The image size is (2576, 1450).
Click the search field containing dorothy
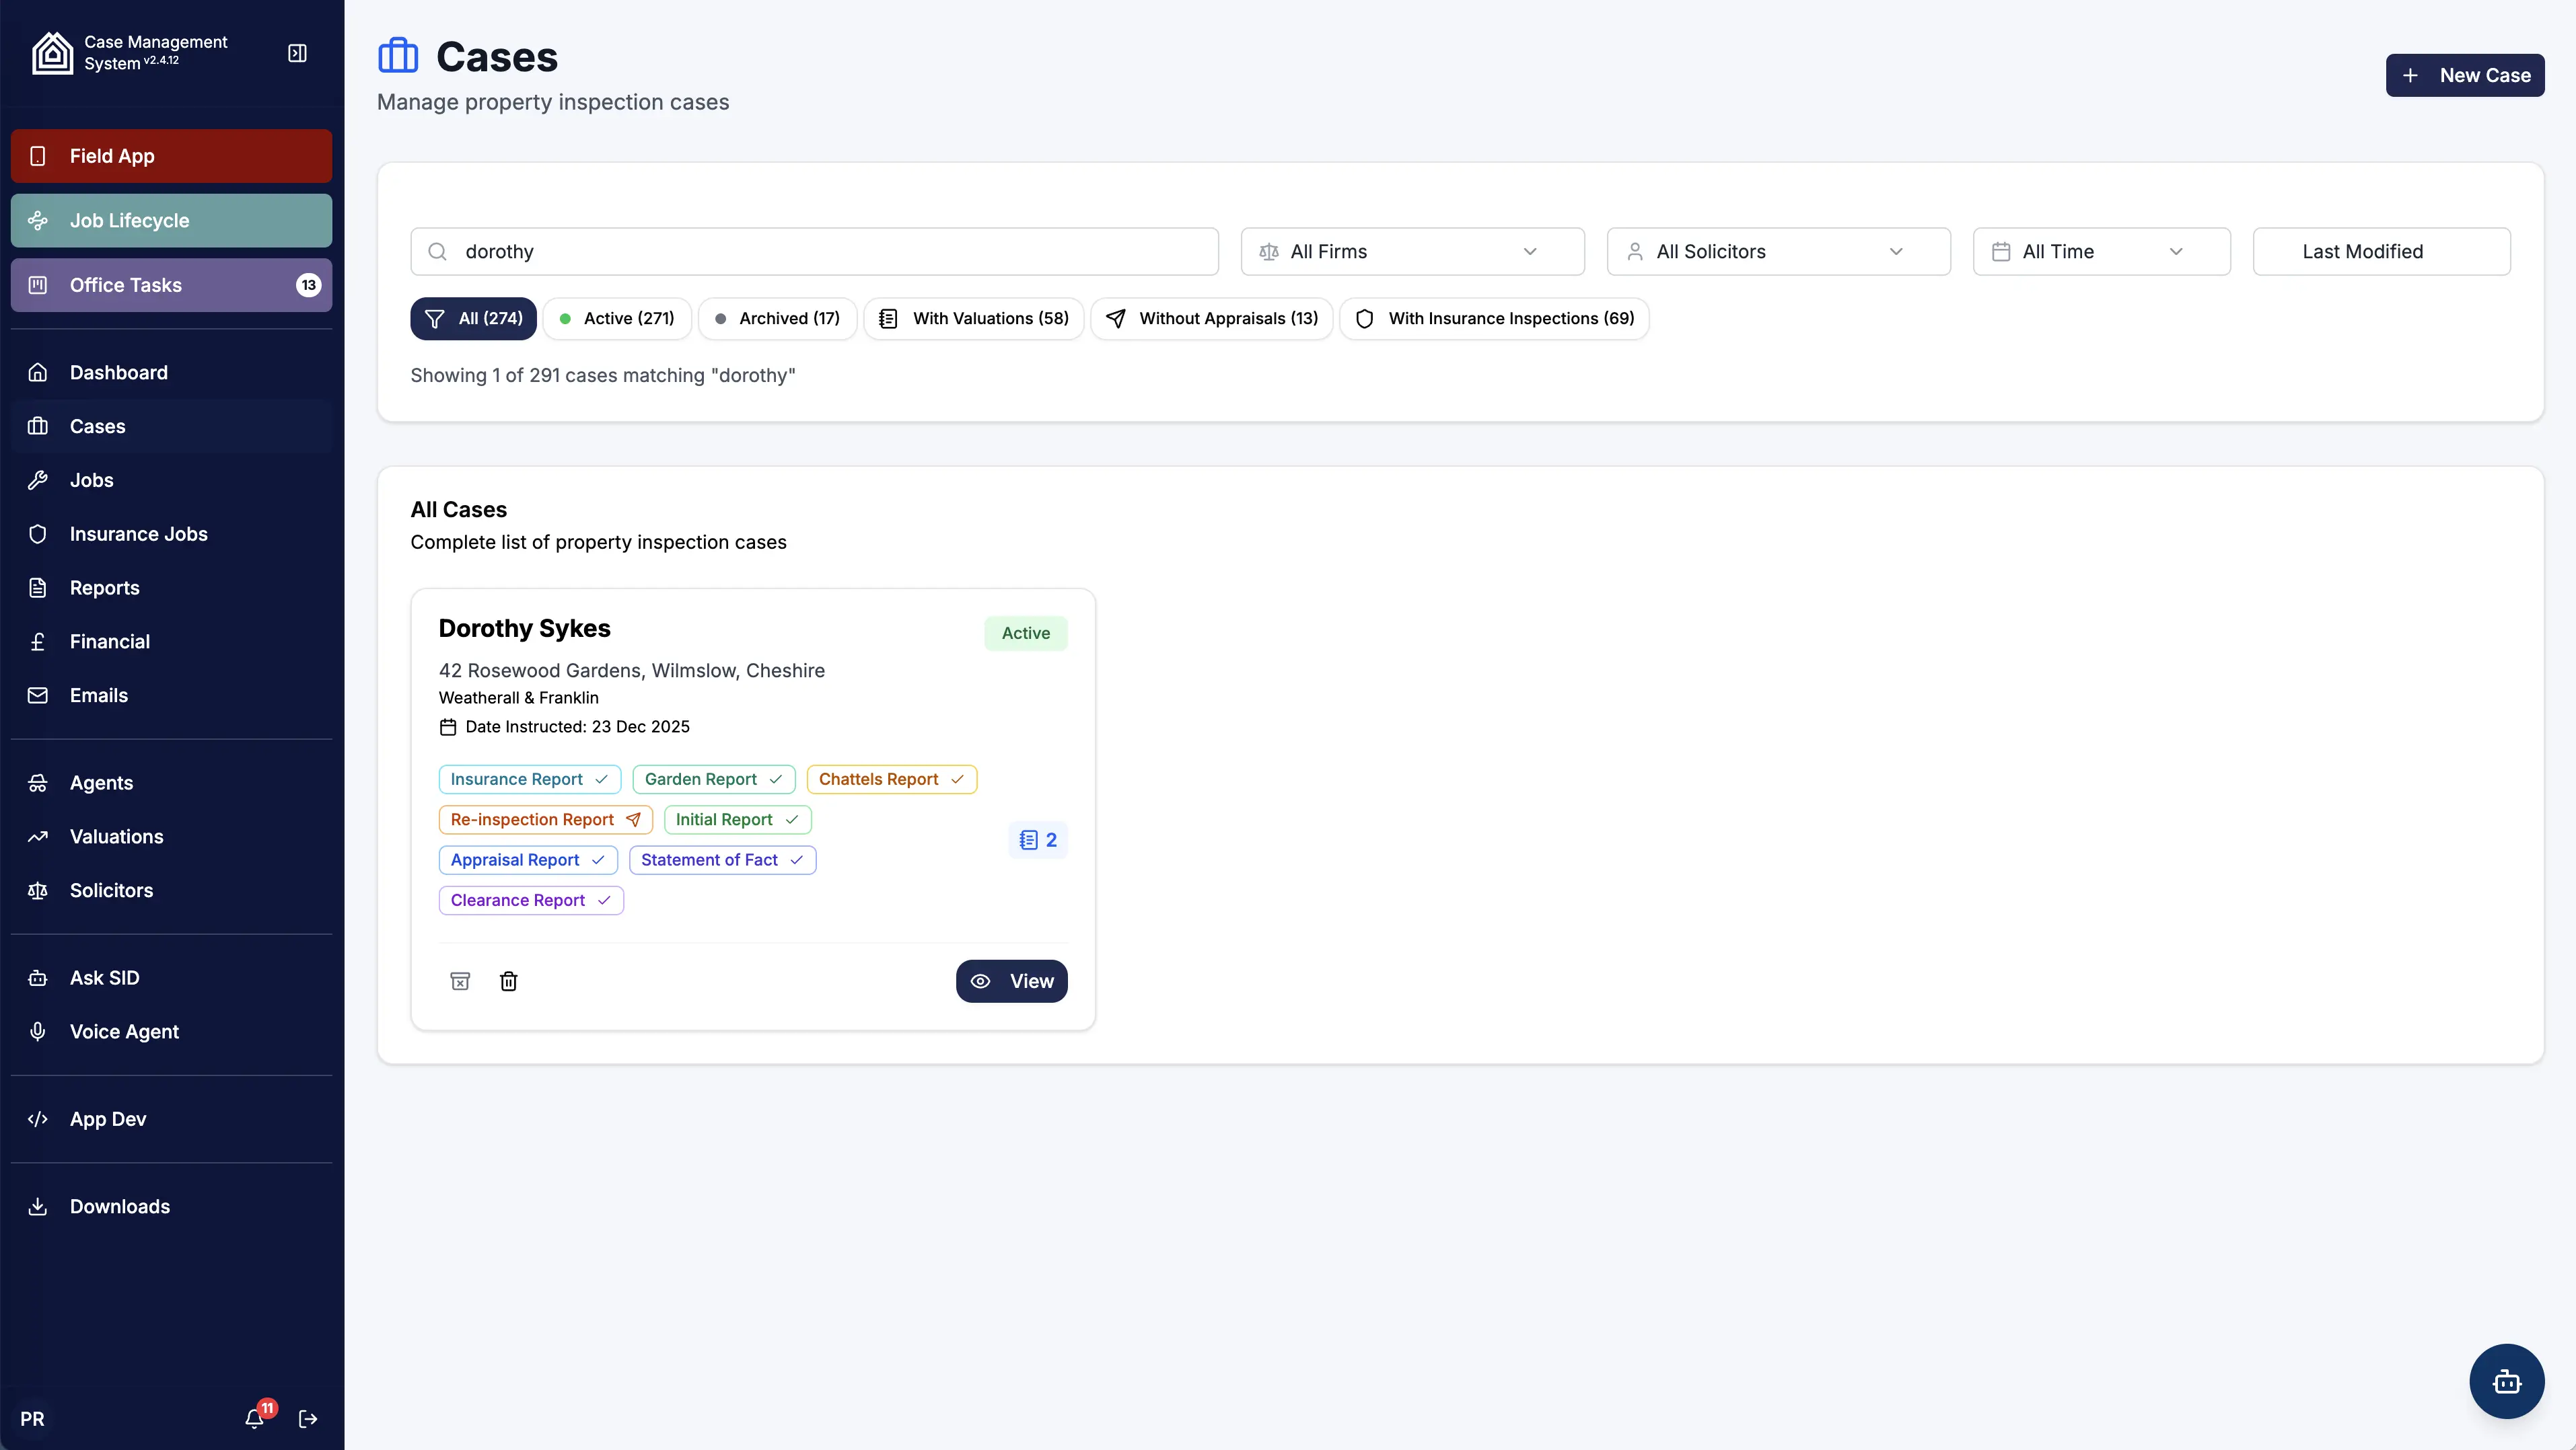[x=815, y=251]
